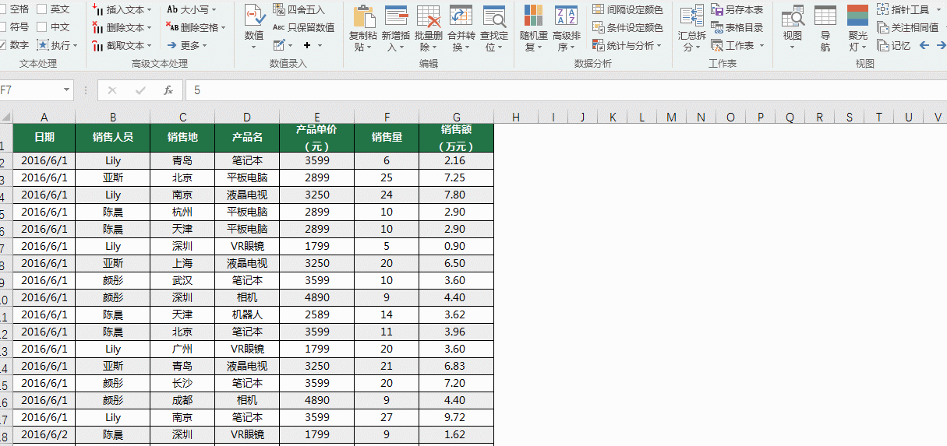Tick the 中文 checkbox
Screen dimensions: 947x446
tap(42, 26)
